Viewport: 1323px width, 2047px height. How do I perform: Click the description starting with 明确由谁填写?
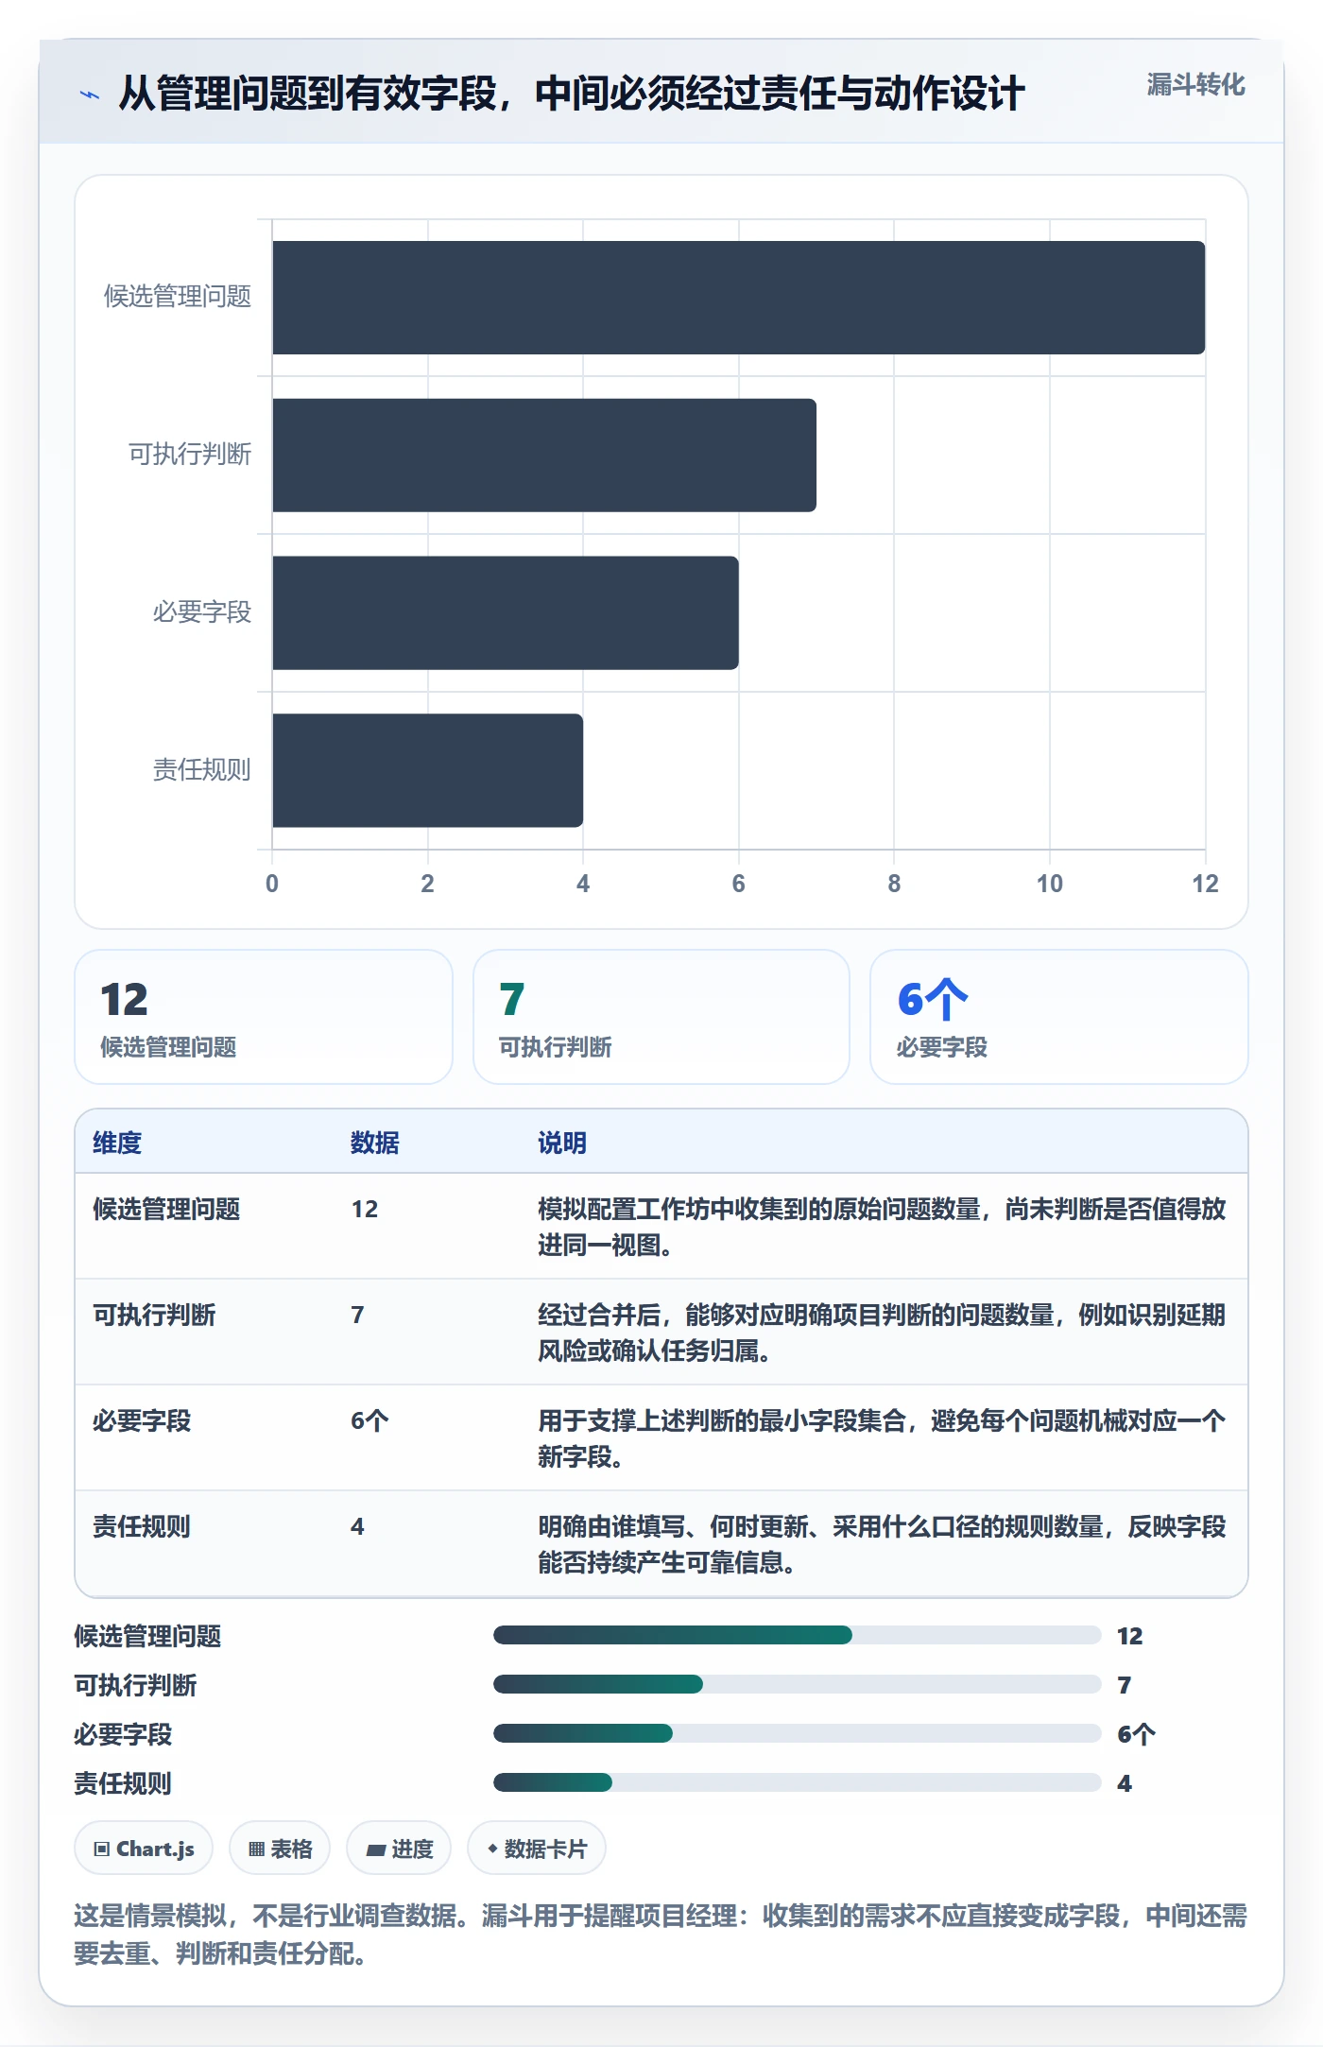click(882, 1544)
